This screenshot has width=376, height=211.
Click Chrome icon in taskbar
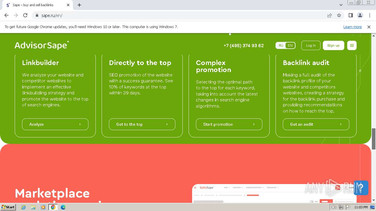pos(53,207)
